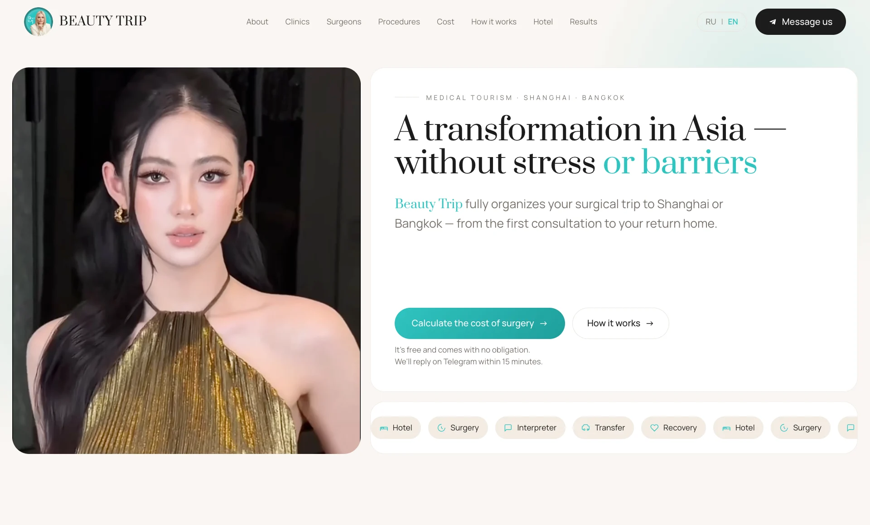Go to Clinics in the navigation
Viewport: 870px width, 525px height.
[x=297, y=22]
